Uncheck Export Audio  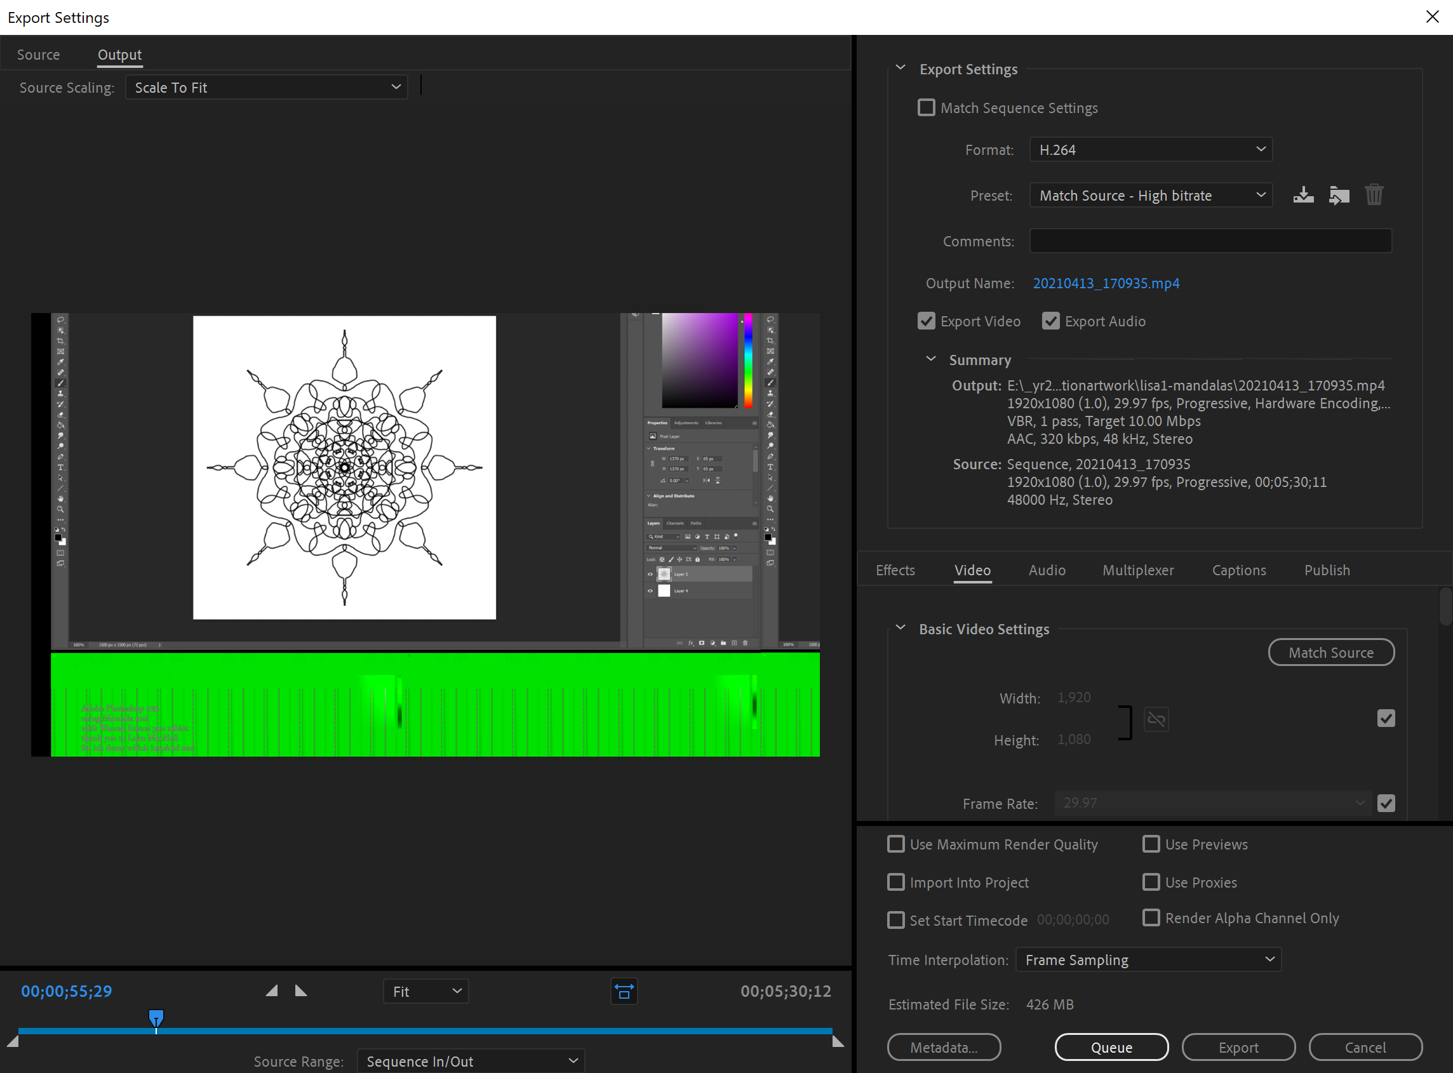click(x=1051, y=321)
